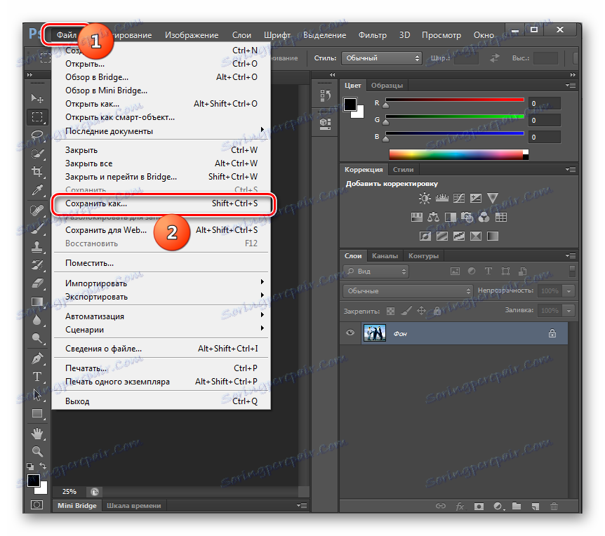Screen dimensions: 605x536
Task: Select the Healing Brush tool
Action: [x=37, y=210]
